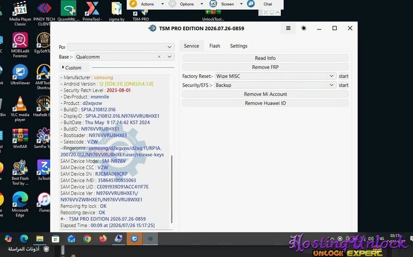Open Microsoft Edge desktop shortcut
The height and width of the screenshot is (257, 413).
pos(20,205)
